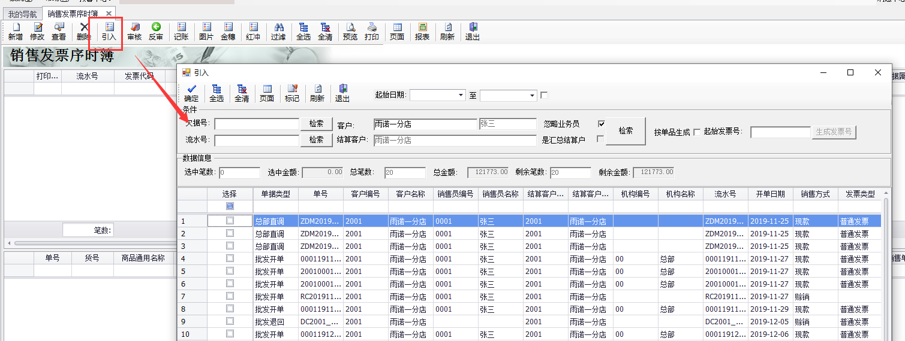Click 全清 in 引入 dialog toolbar
The image size is (905, 341).
click(242, 93)
